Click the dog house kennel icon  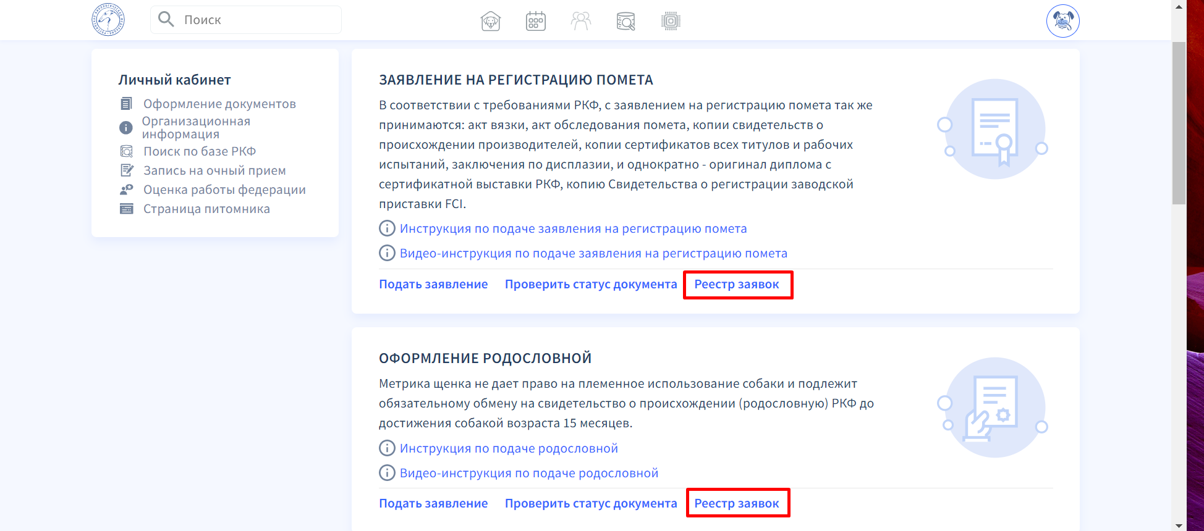tap(490, 21)
